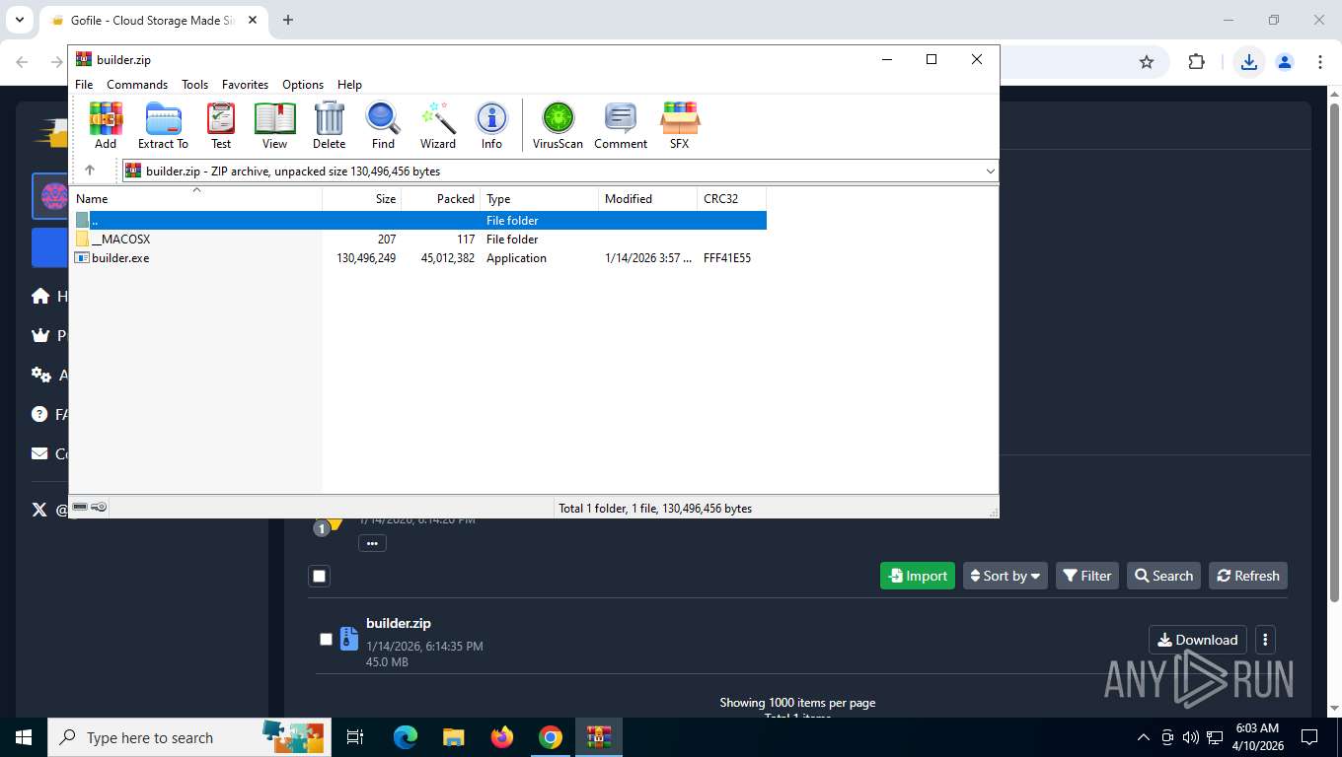
Task: Open the builder.zip three-dot options menu
Action: pyautogui.click(x=1265, y=640)
